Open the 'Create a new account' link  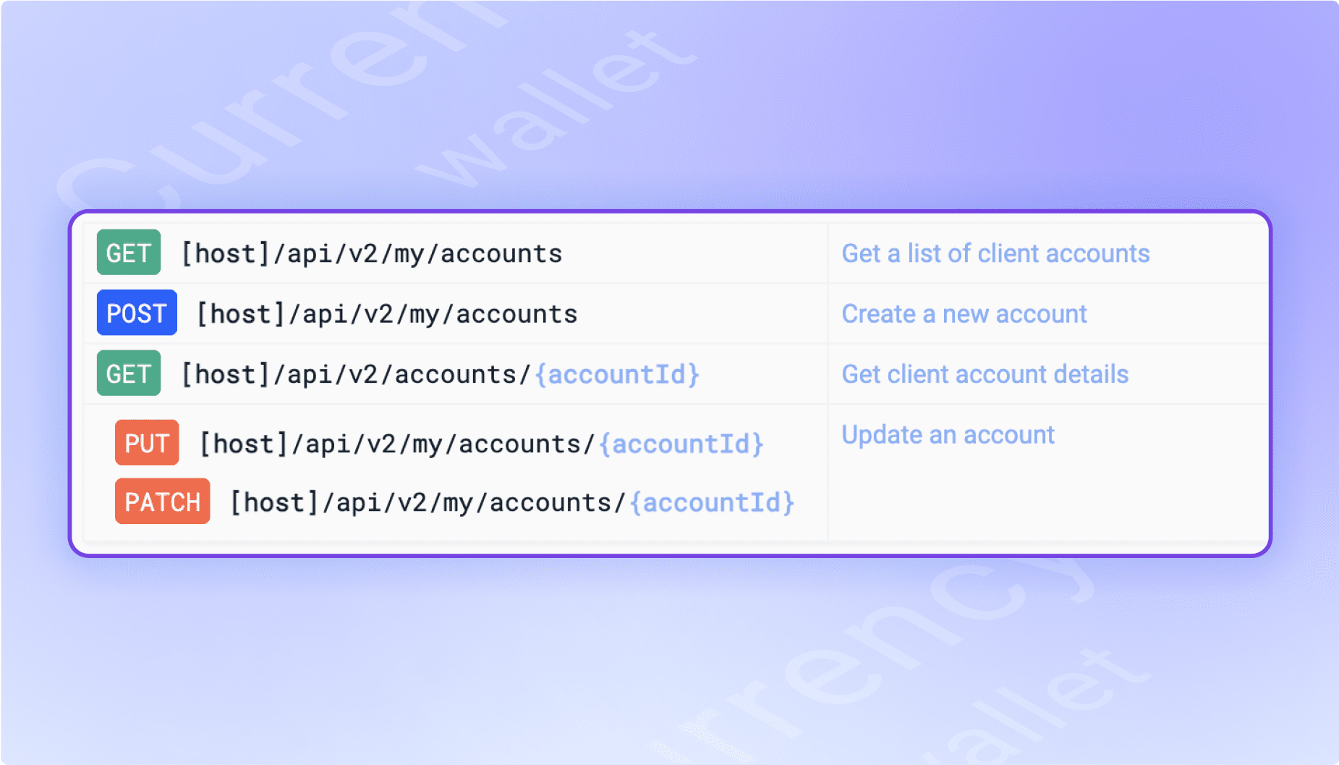coord(964,313)
